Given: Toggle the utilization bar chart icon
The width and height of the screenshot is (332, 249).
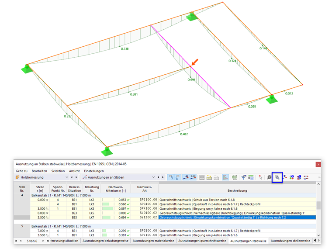Looking at the screenshot, I should [225, 177].
